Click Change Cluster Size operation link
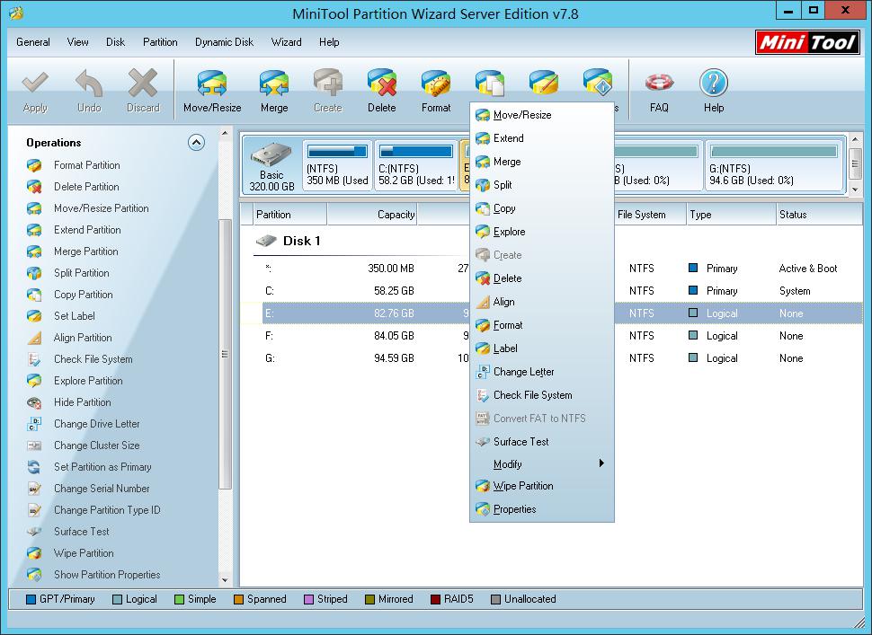This screenshot has height=635, width=872. click(97, 445)
